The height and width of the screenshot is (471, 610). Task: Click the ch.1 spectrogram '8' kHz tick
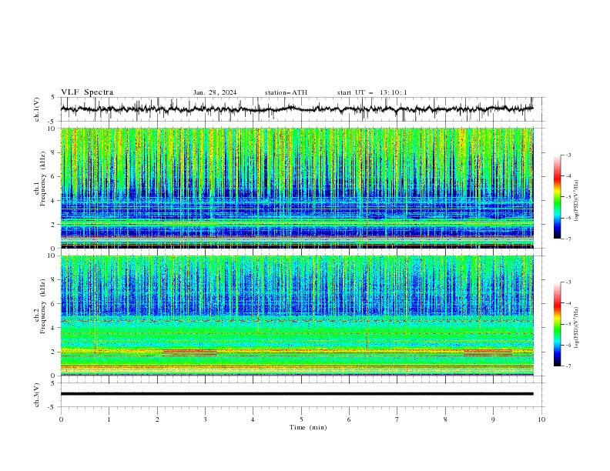[55, 152]
